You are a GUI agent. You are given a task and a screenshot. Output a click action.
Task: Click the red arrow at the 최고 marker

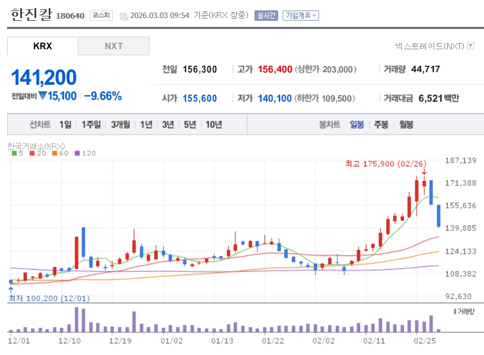(424, 172)
